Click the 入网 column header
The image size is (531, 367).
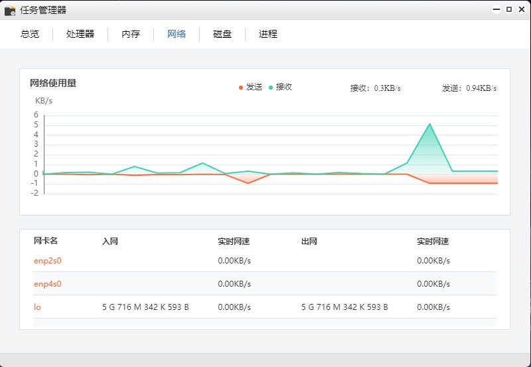coord(110,242)
